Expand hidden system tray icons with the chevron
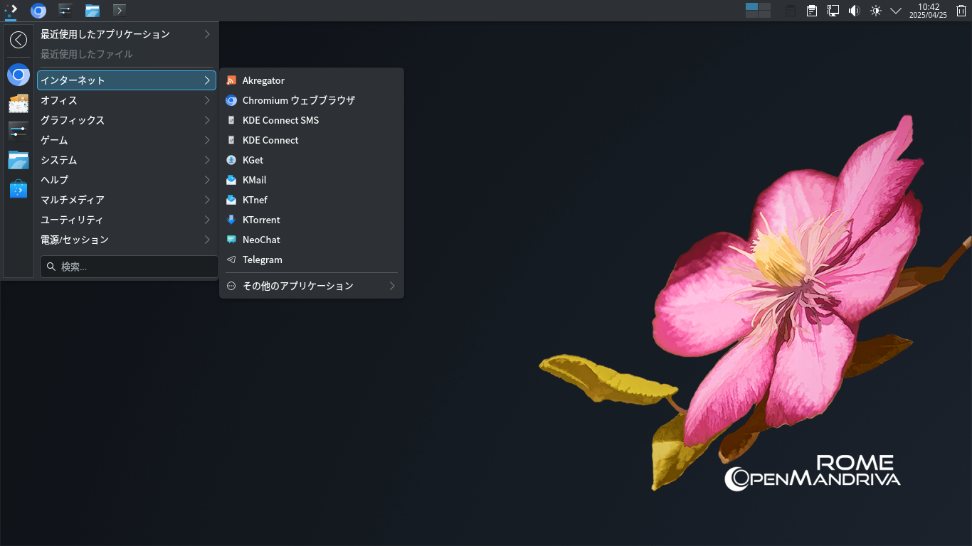This screenshot has width=972, height=546. pyautogui.click(x=896, y=11)
